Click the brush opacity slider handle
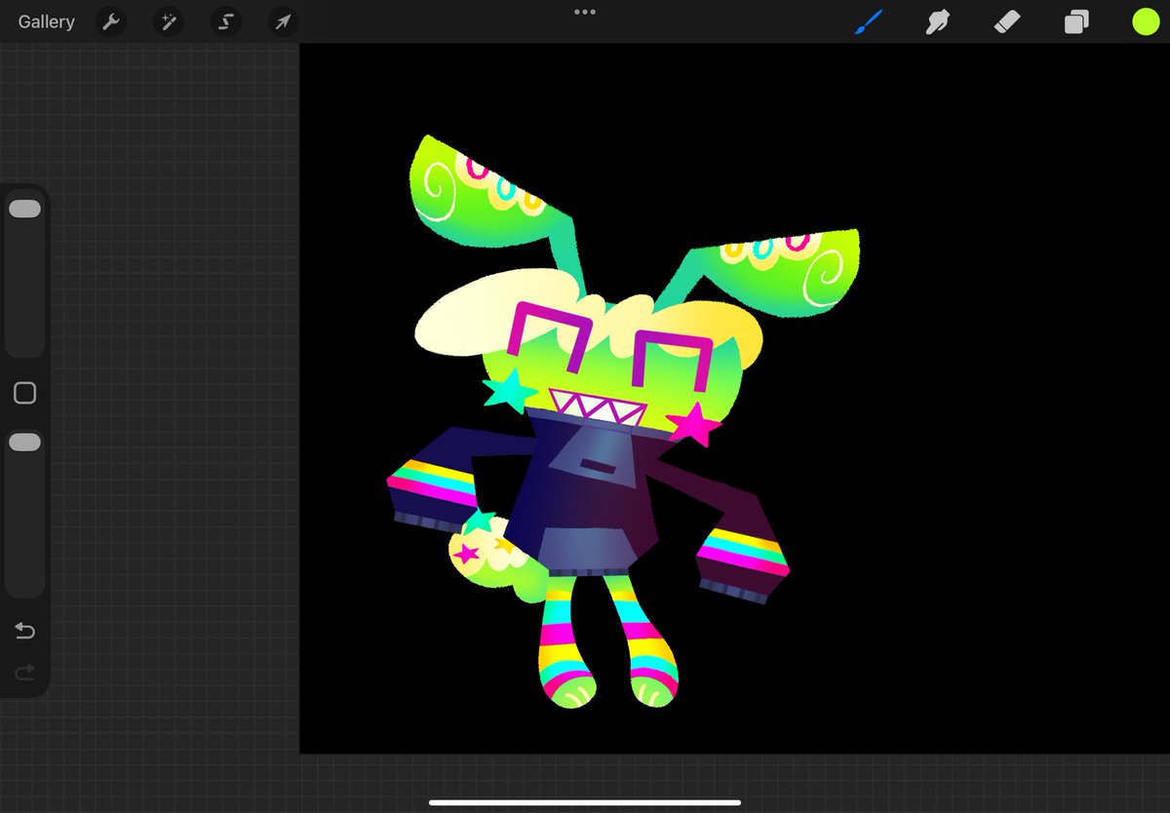1170x813 pixels. [x=24, y=443]
